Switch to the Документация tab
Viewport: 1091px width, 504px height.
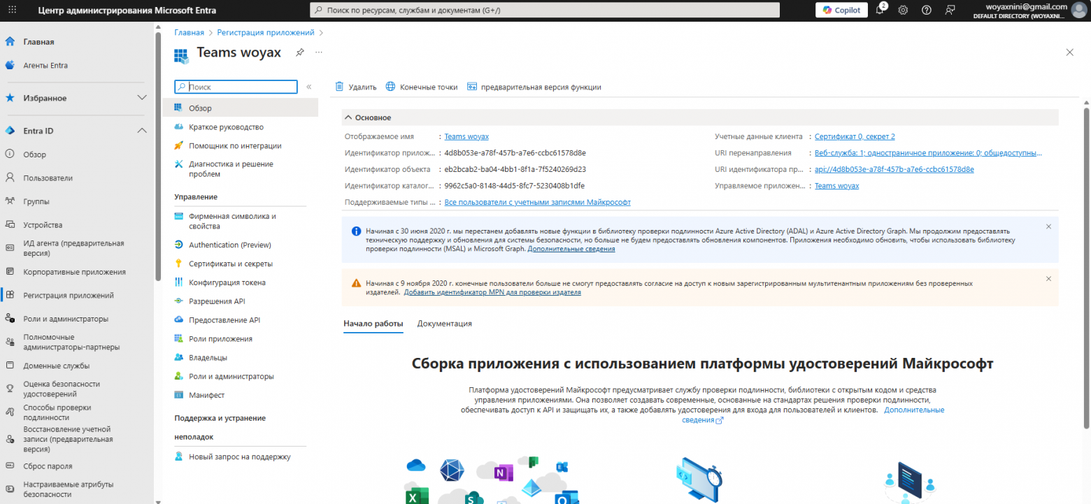446,324
